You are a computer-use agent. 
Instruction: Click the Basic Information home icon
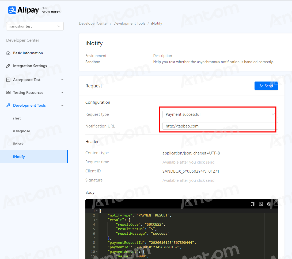pyautogui.click(x=8, y=53)
